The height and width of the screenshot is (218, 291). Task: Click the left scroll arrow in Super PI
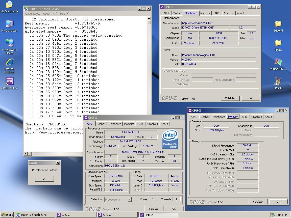[26, 154]
